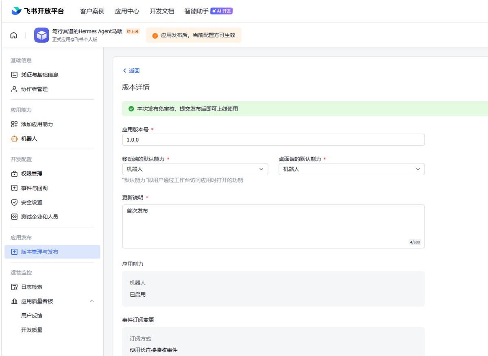Image resolution: width=488 pixels, height=356 pixels.
Task: Click the 4/500 character counter
Action: pyautogui.click(x=415, y=242)
